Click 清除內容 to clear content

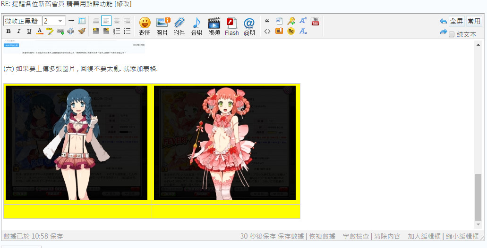click(x=387, y=236)
